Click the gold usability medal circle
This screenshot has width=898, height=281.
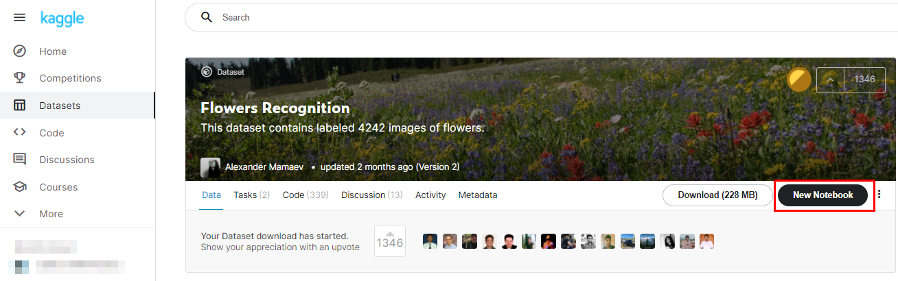click(x=799, y=80)
